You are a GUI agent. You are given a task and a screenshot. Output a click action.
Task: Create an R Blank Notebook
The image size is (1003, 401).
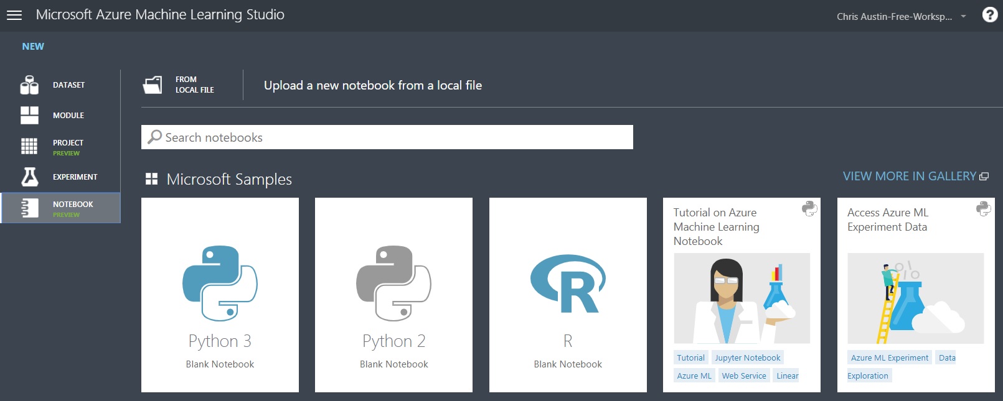coord(568,295)
